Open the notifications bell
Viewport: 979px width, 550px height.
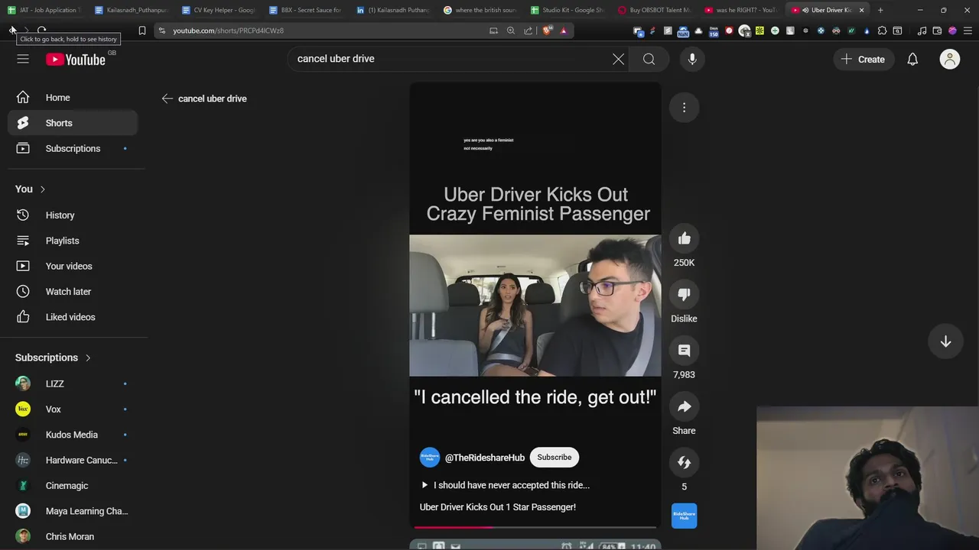(x=912, y=59)
